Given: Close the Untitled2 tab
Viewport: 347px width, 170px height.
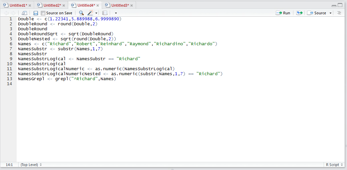Looking at the screenshot, I should tap(64, 5).
